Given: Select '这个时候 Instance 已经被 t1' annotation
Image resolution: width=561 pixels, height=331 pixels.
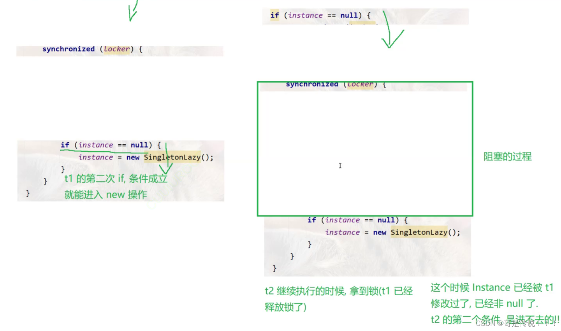Looking at the screenshot, I should (x=492, y=287).
